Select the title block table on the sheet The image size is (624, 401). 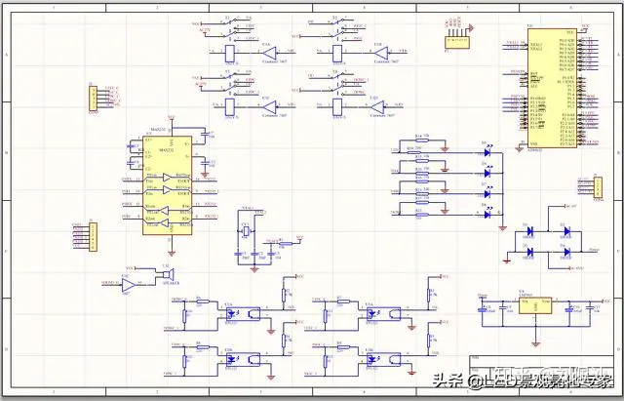[x=542, y=370]
